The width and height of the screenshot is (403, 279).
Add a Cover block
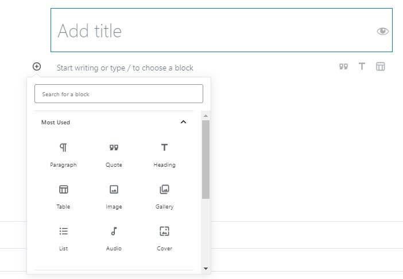pyautogui.click(x=165, y=238)
